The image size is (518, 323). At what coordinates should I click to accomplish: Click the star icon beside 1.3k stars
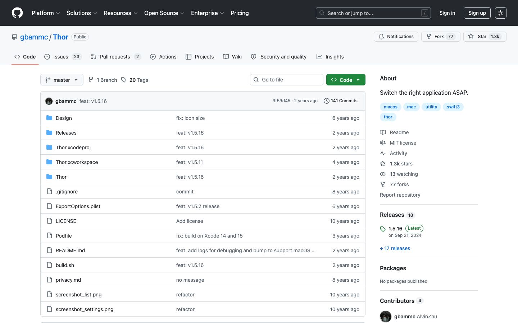point(383,164)
